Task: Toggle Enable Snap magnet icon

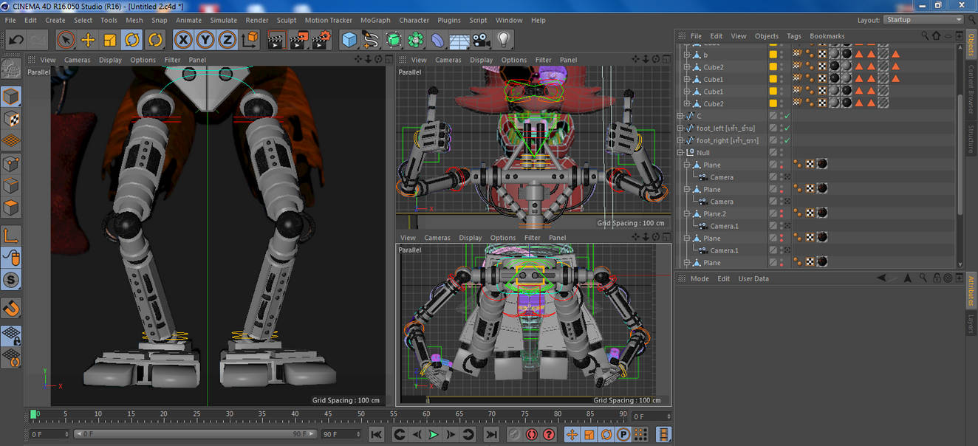Action: click(x=11, y=308)
